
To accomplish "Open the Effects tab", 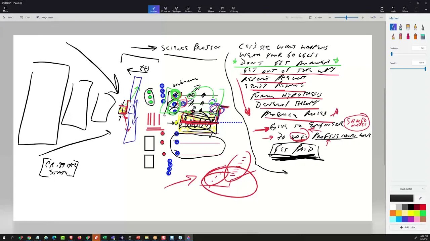I will (211, 9).
